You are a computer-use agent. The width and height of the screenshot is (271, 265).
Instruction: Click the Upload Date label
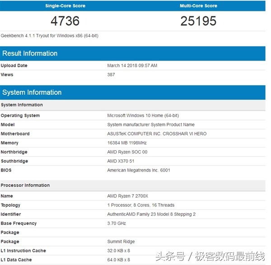pos(14,65)
